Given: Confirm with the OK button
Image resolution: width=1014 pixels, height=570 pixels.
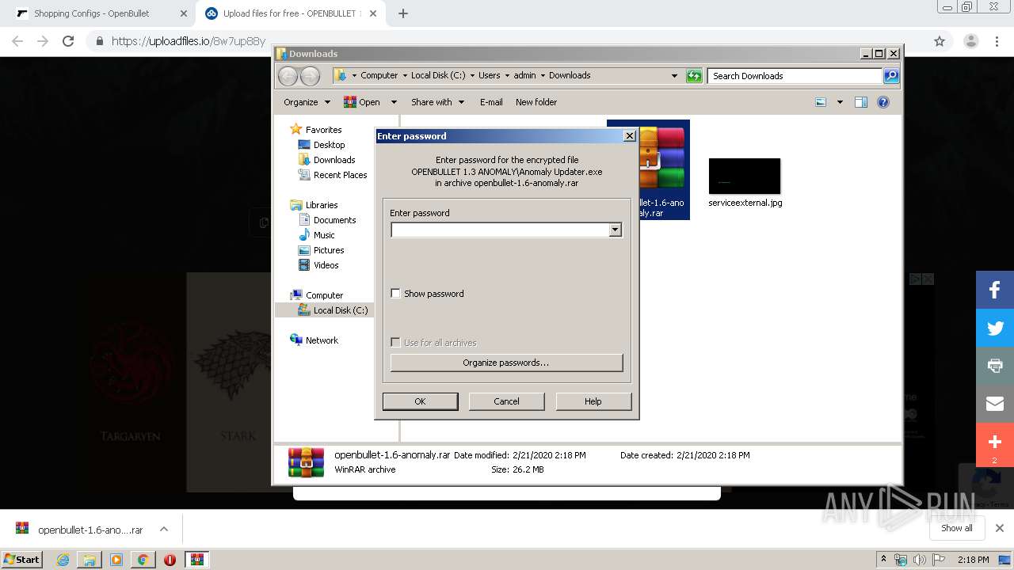Looking at the screenshot, I should click(x=420, y=401).
